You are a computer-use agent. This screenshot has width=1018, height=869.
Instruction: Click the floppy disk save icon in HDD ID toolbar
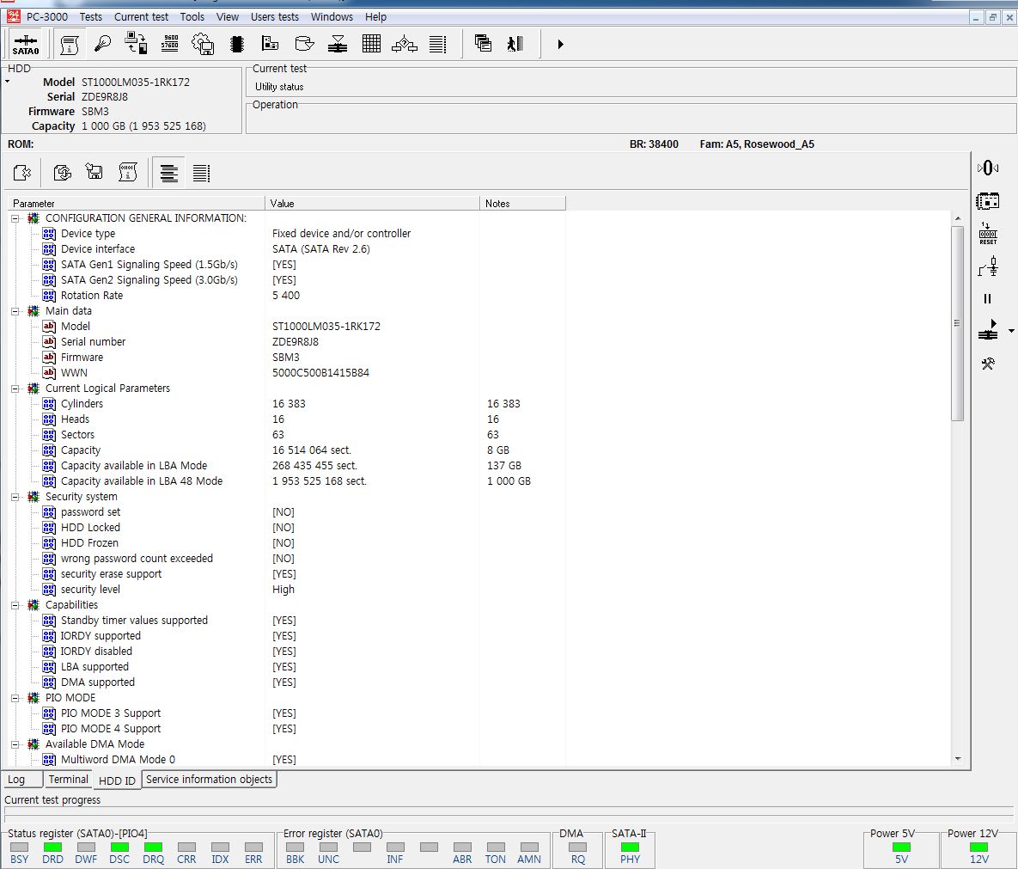(x=94, y=173)
